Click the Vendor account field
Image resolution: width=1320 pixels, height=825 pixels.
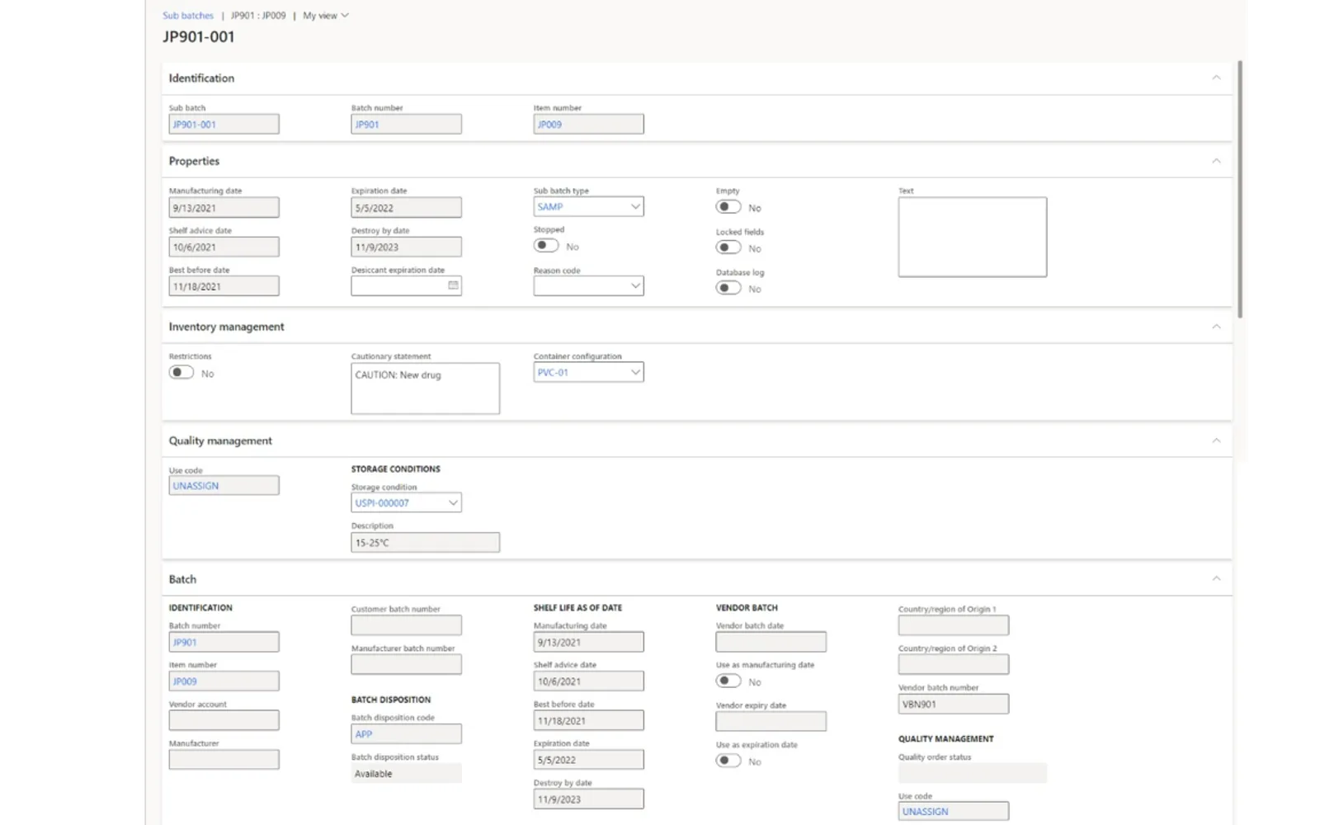[224, 720]
